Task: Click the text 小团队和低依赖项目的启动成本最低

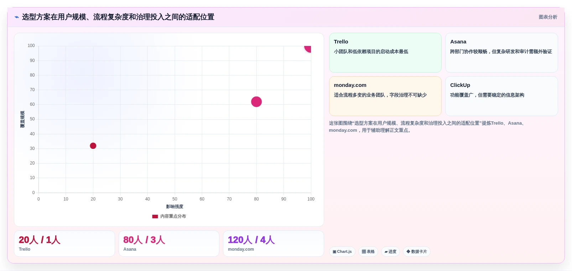Action: (x=371, y=52)
